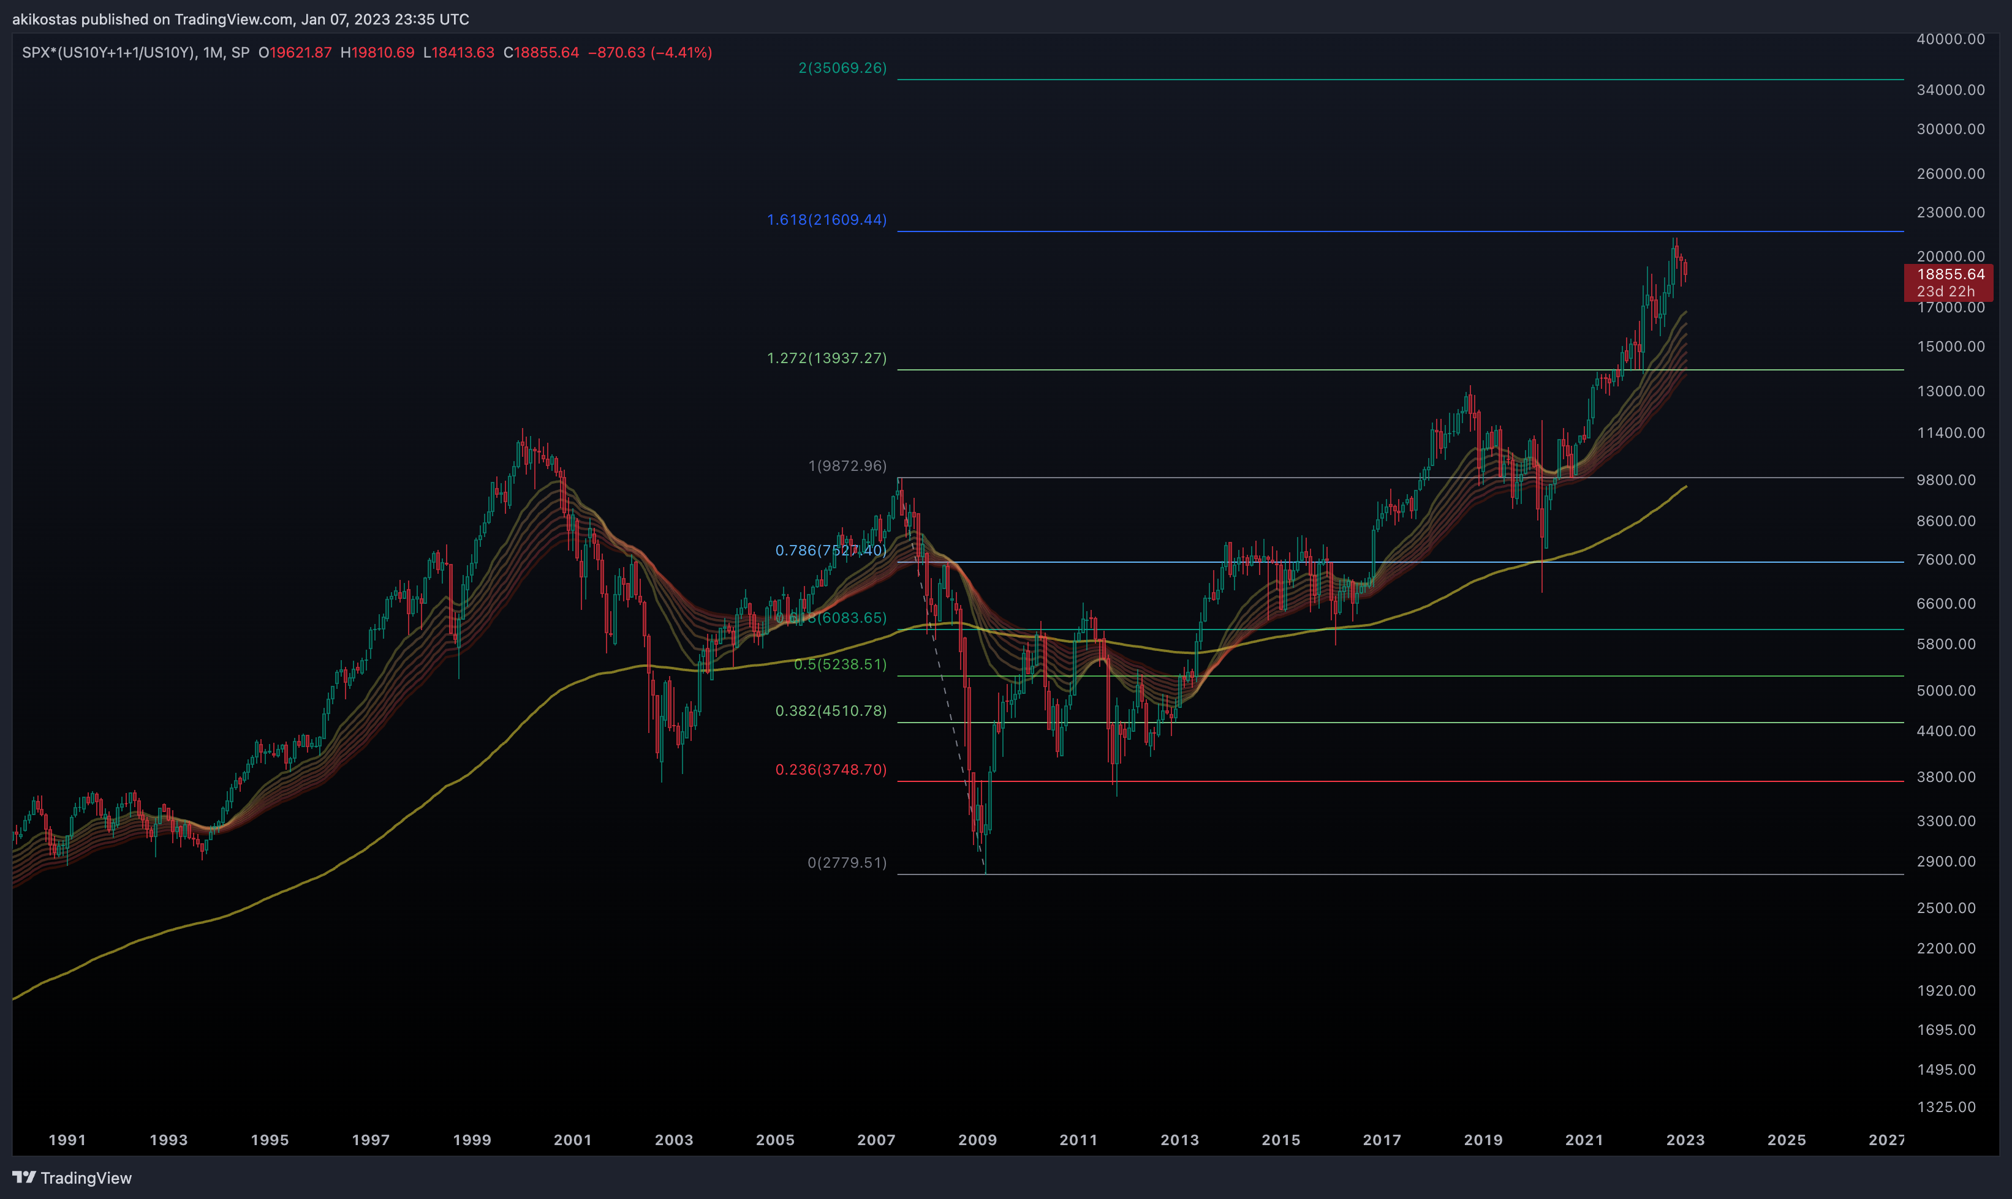
Task: Click the symbol title SPX*(US10Y+1+1/US10Y)
Action: click(108, 53)
